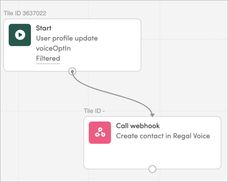The width and height of the screenshot is (228, 182).
Task: Select "Create contact in Regal Voice" description
Action: pyautogui.click(x=163, y=136)
